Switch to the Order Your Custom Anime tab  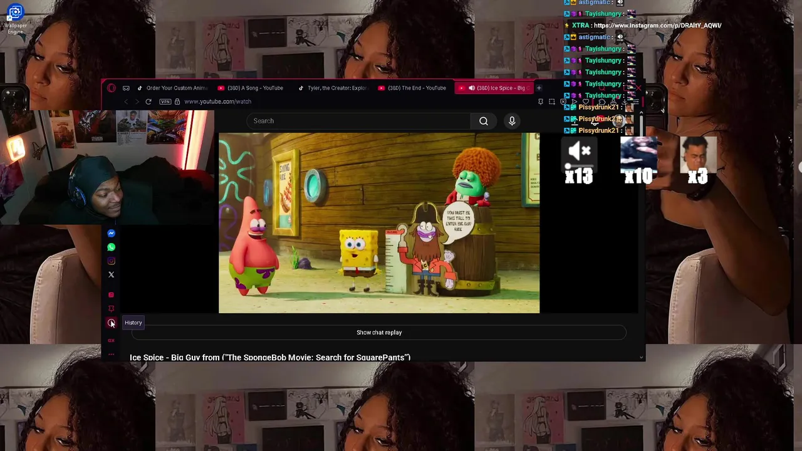click(x=172, y=88)
